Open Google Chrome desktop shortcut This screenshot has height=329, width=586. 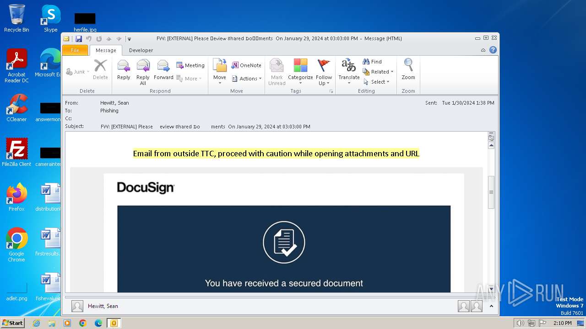(16, 244)
